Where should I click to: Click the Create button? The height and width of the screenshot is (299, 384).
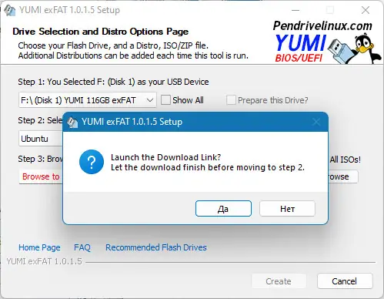click(x=279, y=281)
